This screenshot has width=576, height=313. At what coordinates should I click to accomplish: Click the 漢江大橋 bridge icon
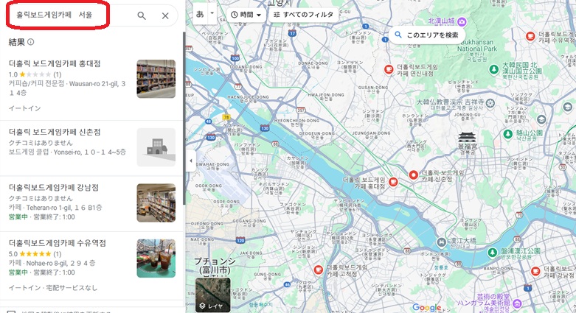[x=441, y=242]
